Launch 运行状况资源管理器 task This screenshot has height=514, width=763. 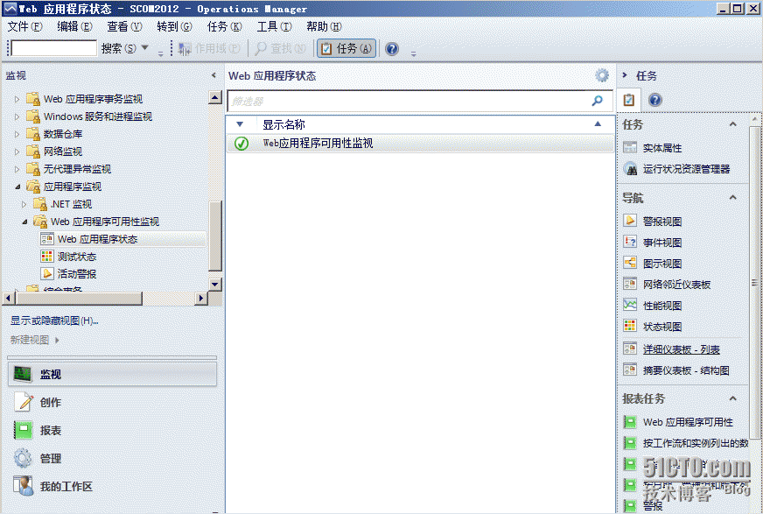[687, 169]
